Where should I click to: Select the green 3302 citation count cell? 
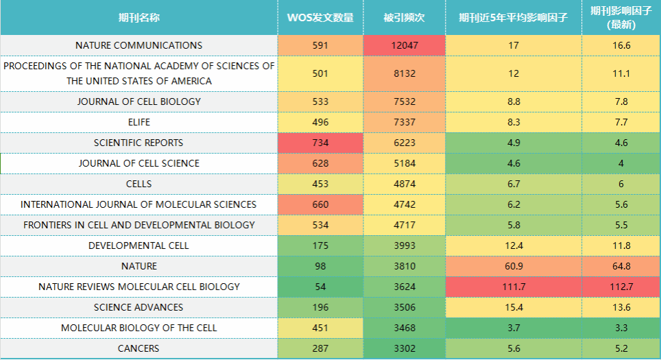(x=404, y=348)
